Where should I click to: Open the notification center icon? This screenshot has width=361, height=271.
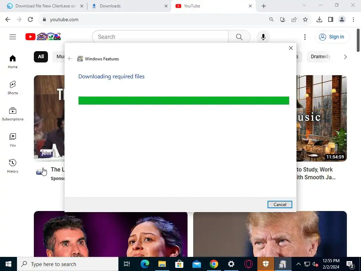[350, 264]
